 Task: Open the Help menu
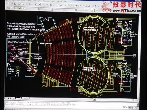[x=65, y=2]
